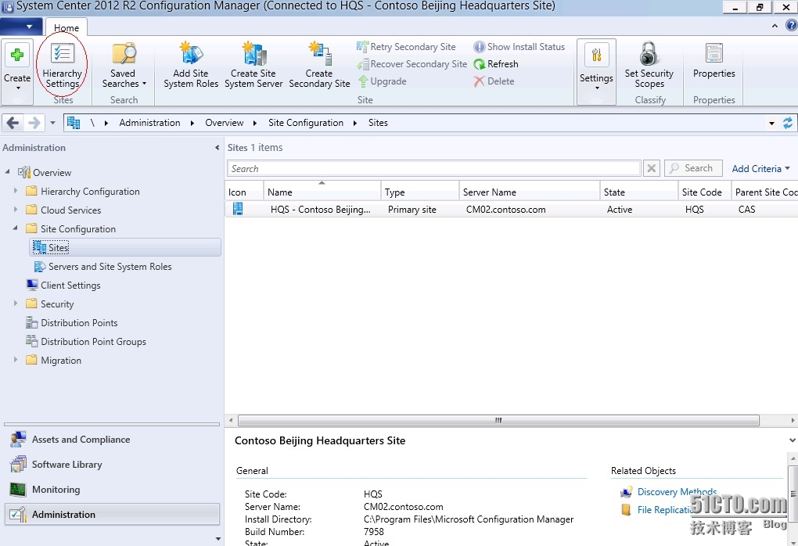This screenshot has width=798, height=546.
Task: Sort by the Name column header
Action: coord(322,192)
